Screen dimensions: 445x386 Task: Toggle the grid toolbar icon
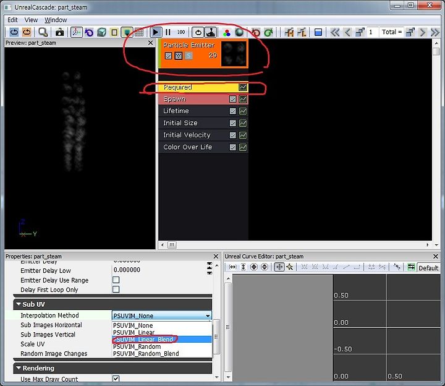(x=139, y=32)
